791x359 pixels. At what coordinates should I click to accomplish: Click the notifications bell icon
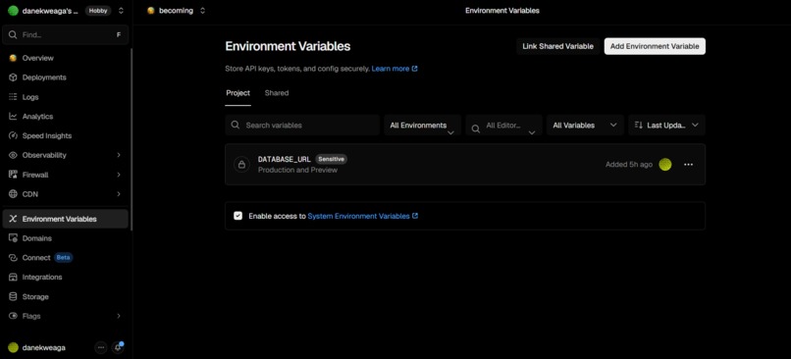tap(118, 347)
